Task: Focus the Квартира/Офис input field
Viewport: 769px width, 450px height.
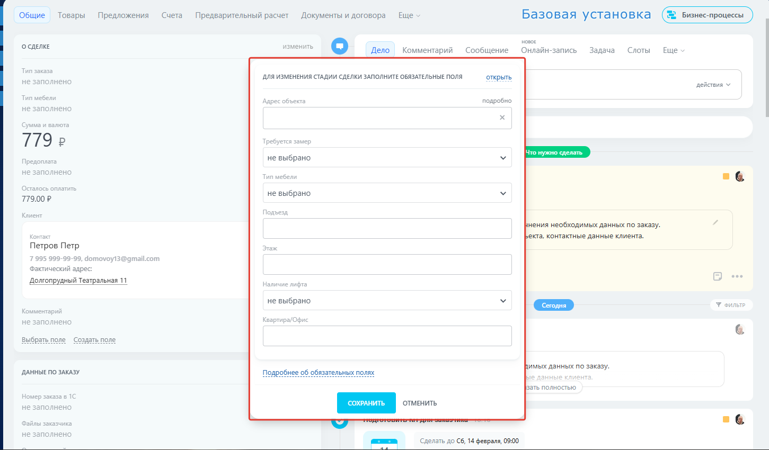Action: click(387, 336)
